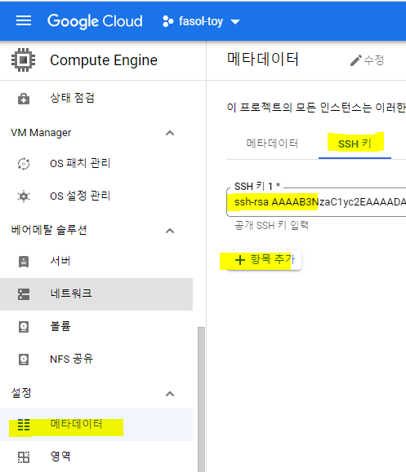Screen dimensions: 406x472
Task: Click the 볼륨 disk icon
Action: point(24,327)
